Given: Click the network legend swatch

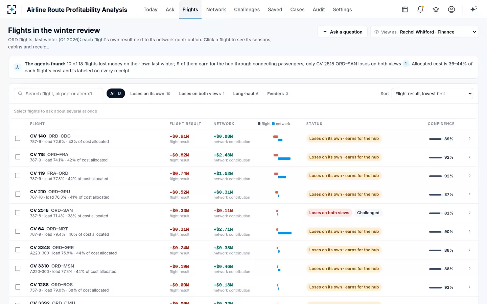Looking at the screenshot, I should (273, 124).
